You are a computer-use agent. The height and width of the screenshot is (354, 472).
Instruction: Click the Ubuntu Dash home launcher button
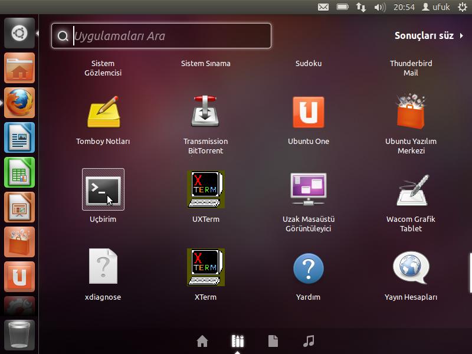coord(19,33)
